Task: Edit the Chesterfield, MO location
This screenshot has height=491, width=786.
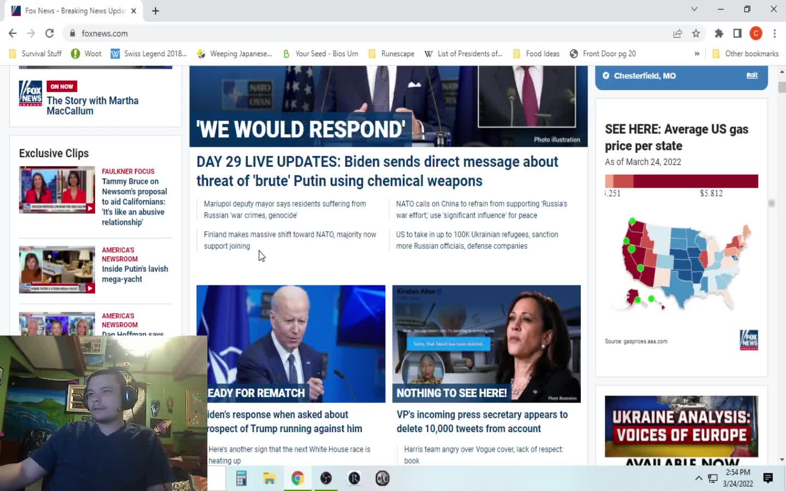Action: tap(752, 75)
